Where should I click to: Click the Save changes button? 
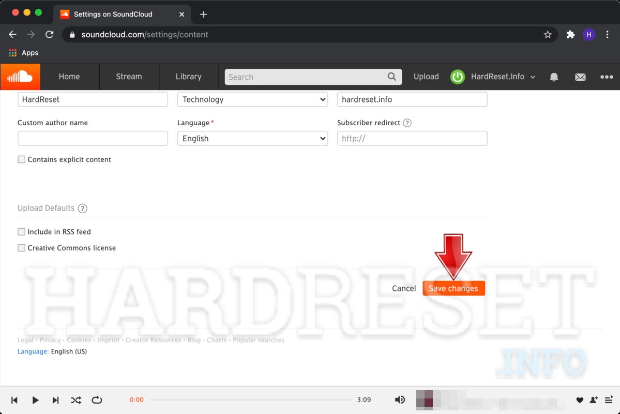pyautogui.click(x=453, y=288)
